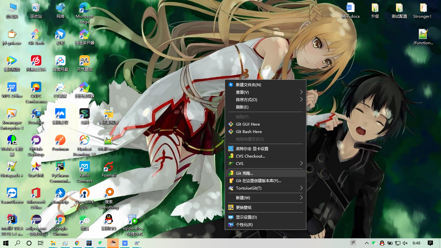Viewport: 441px width, 248px height.
Task: Select the 腾讯会议 desktop shortcut
Action: (x=60, y=116)
